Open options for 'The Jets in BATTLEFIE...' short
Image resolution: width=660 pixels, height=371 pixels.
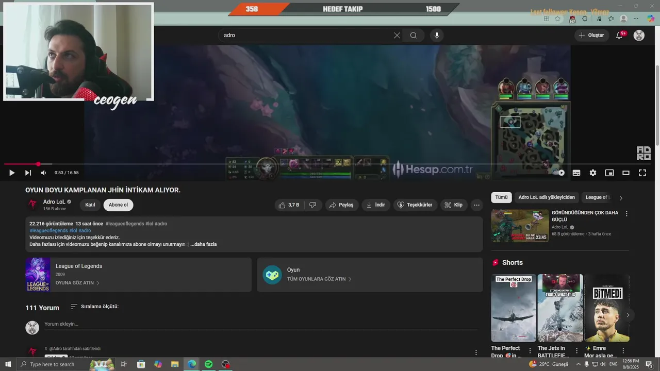tap(576, 351)
